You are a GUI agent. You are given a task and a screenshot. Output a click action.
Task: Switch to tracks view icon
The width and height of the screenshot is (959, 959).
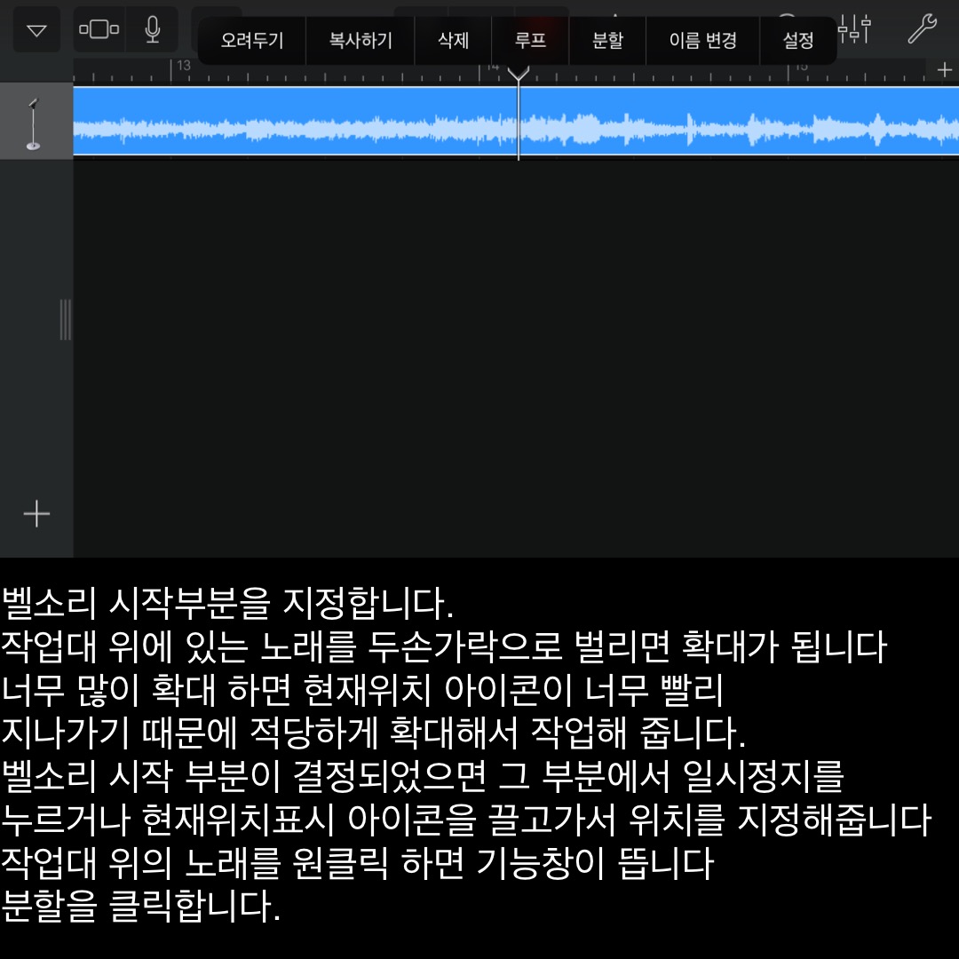click(x=99, y=30)
